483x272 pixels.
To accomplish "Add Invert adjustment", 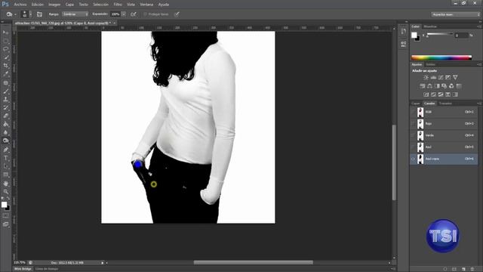I will [426, 94].
